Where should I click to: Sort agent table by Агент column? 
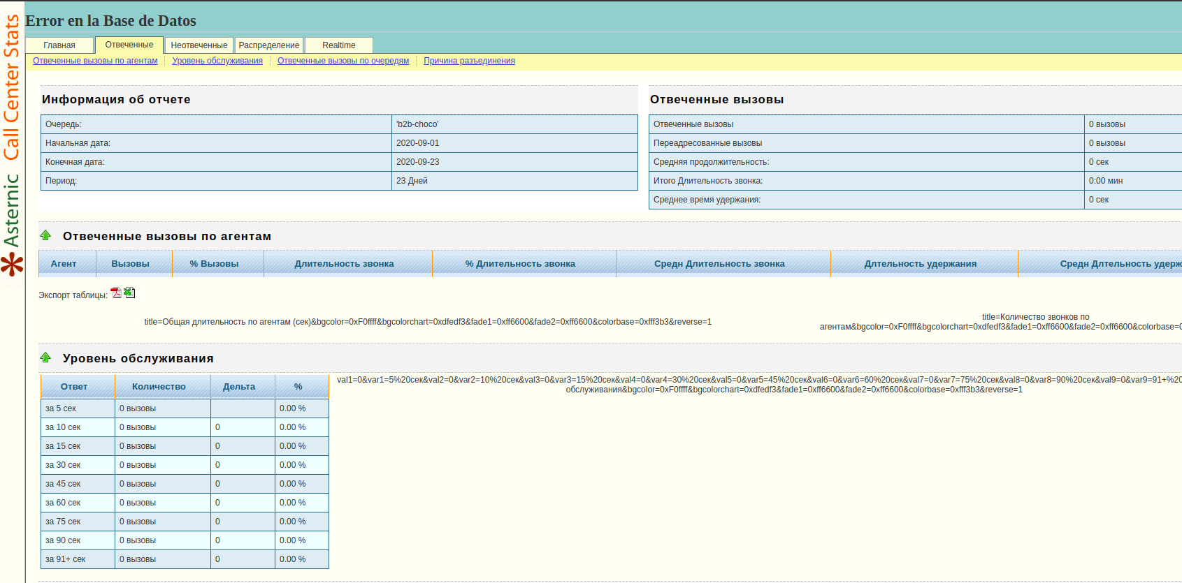(64, 264)
